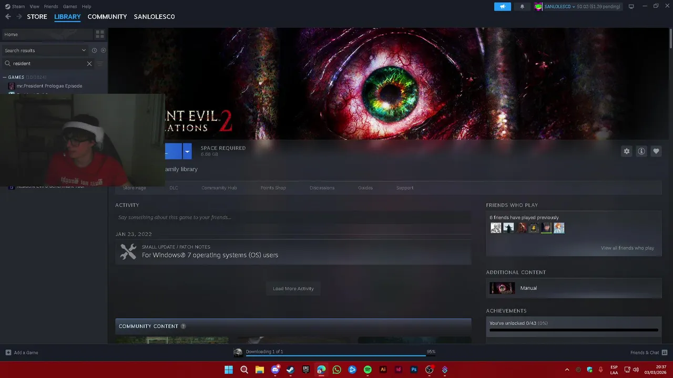Launch Epic Games from the taskbar
The height and width of the screenshot is (378, 673).
(306, 370)
